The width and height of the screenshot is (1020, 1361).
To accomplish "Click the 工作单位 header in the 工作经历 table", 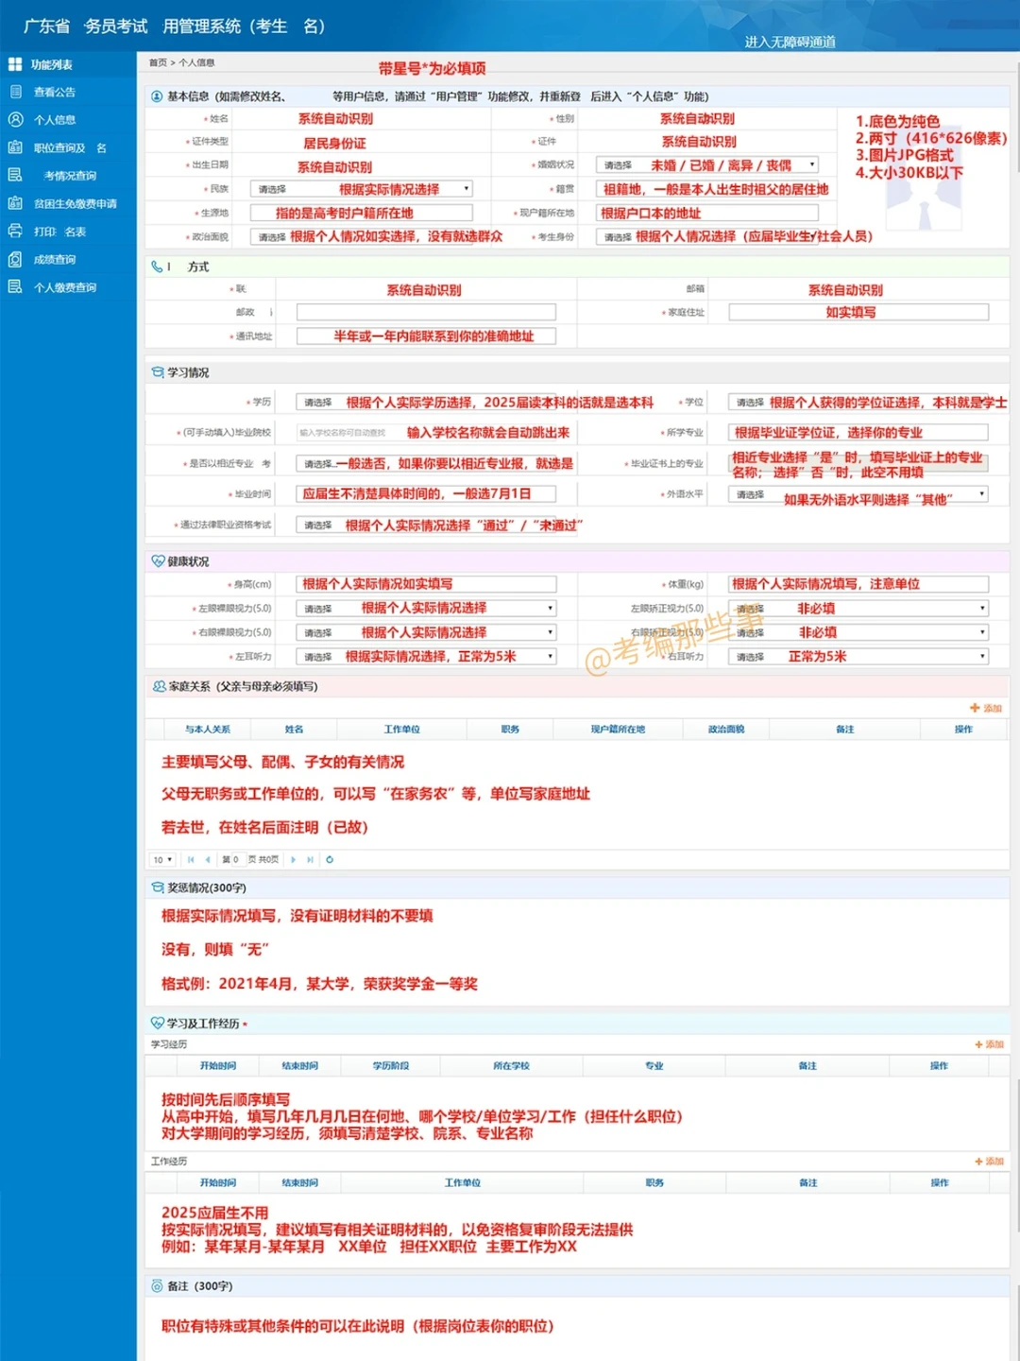I will [463, 1182].
